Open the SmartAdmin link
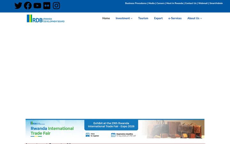The width and height of the screenshot is (230, 144). (216, 3)
